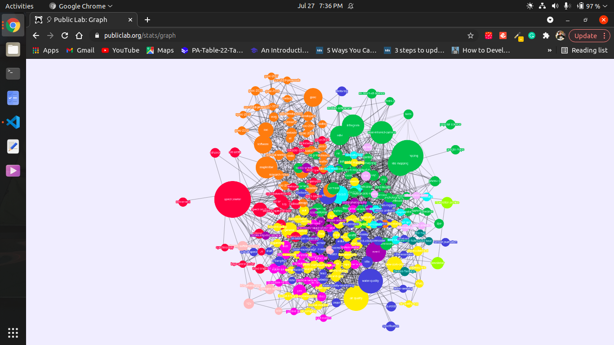
Task: Show all applications grid
Action: 13,333
